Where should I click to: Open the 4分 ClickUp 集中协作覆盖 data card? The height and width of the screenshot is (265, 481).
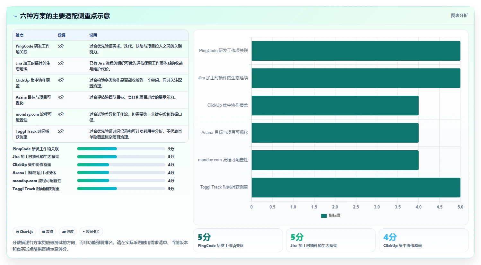point(424,240)
